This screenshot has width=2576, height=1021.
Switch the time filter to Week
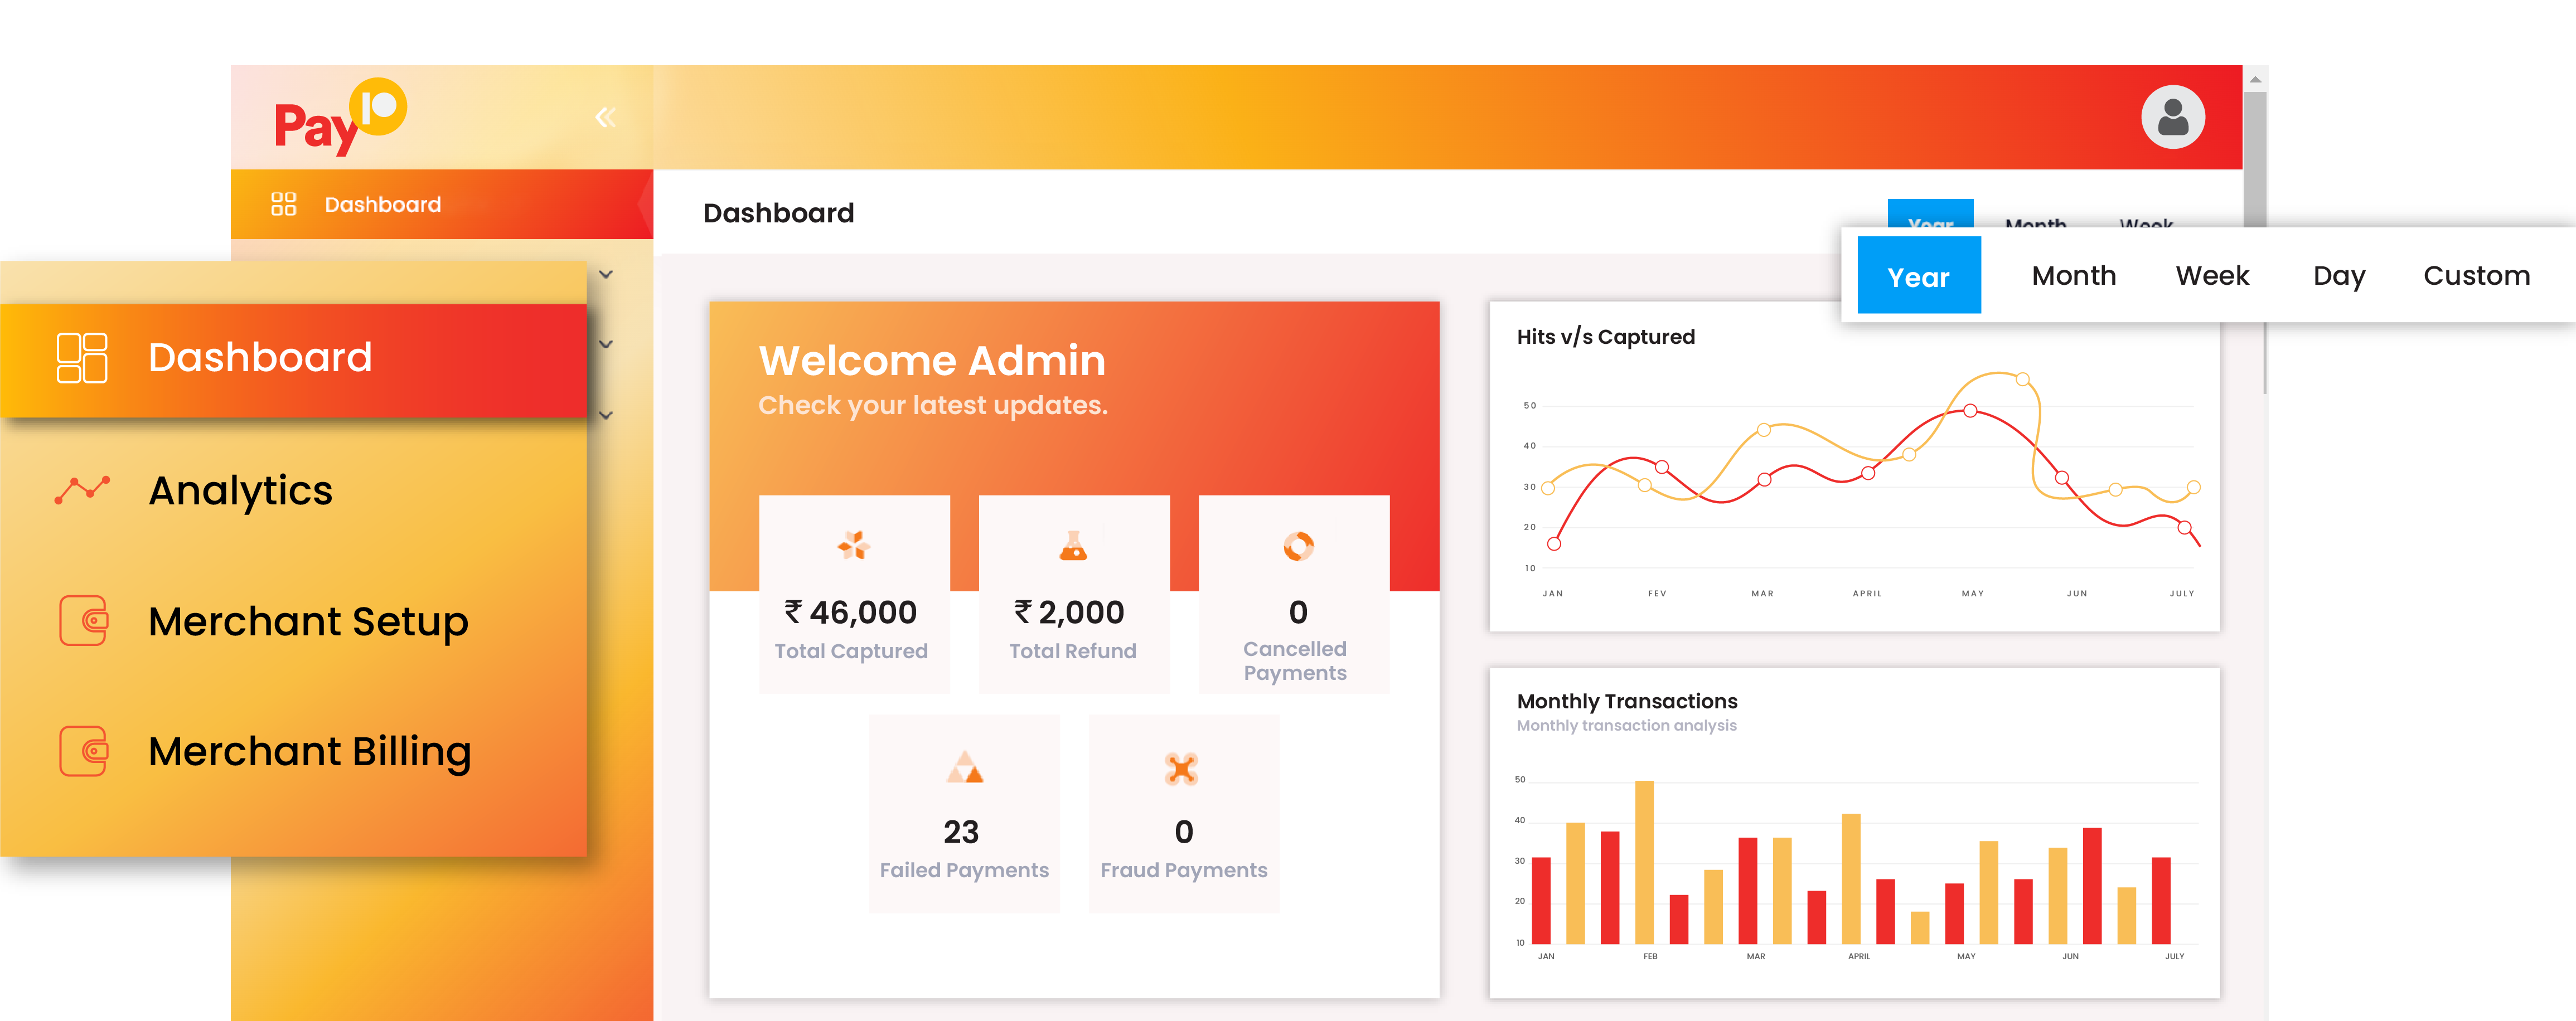(x=2212, y=276)
